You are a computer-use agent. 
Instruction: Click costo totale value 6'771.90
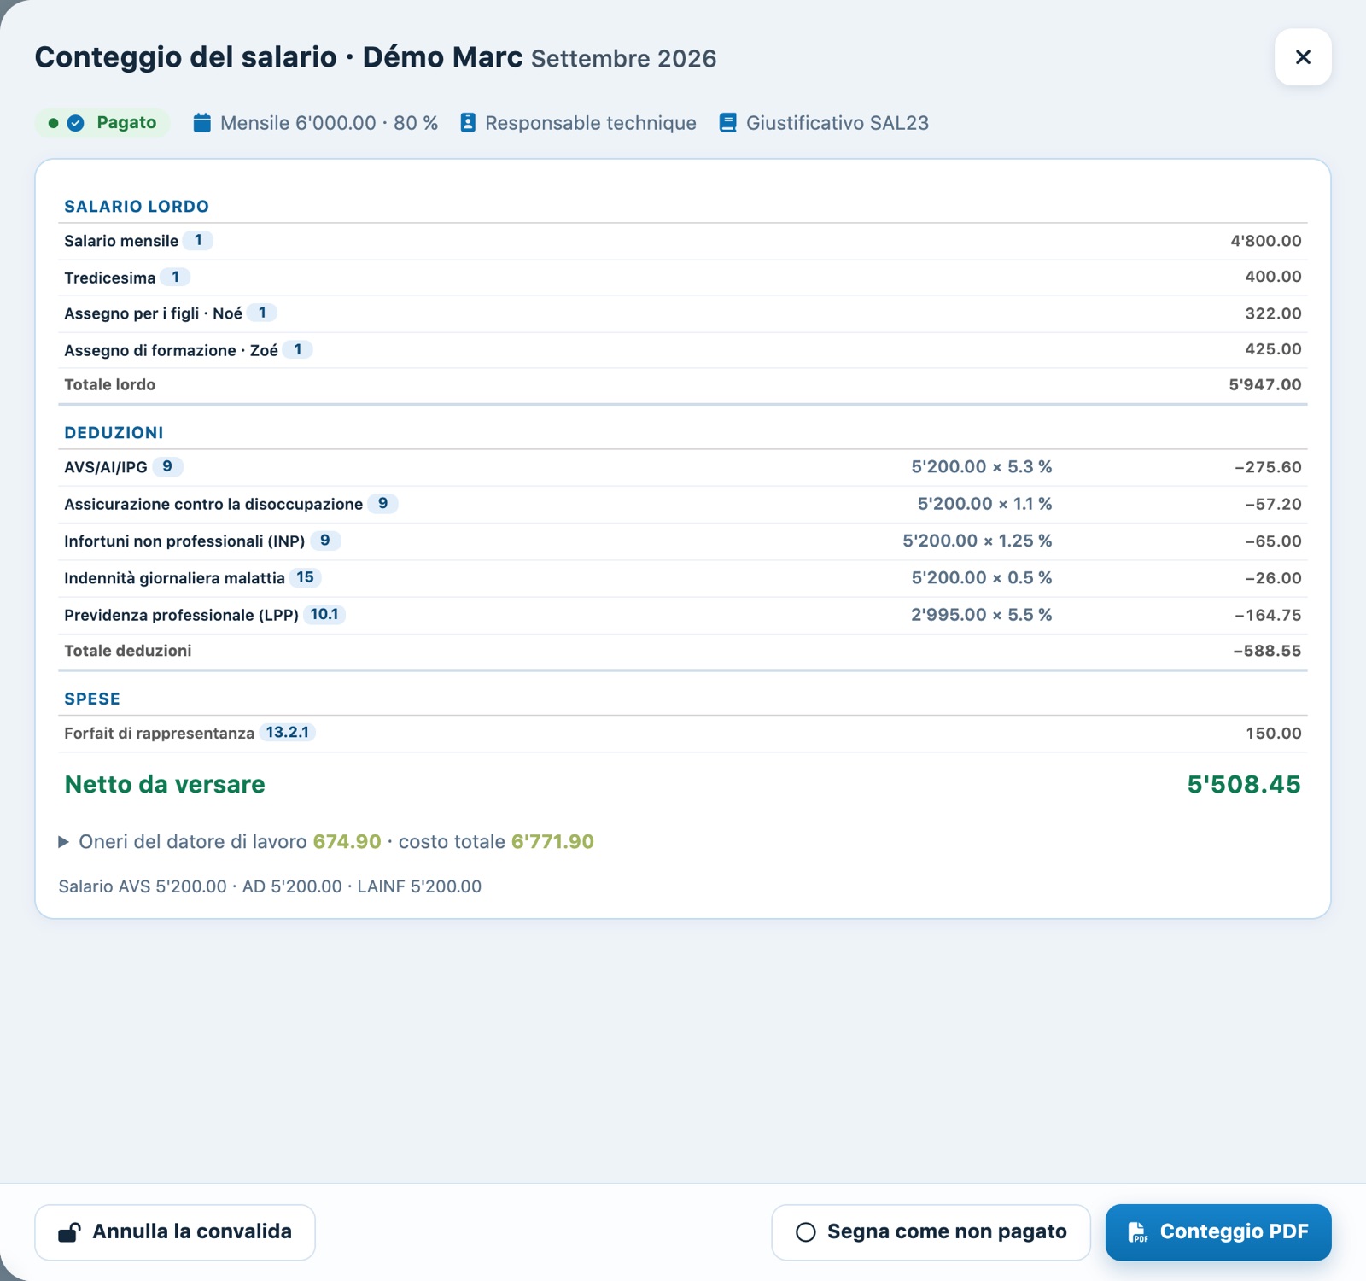click(x=552, y=842)
